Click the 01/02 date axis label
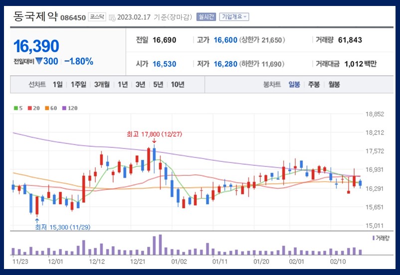400x275 pixels. coord(179,262)
